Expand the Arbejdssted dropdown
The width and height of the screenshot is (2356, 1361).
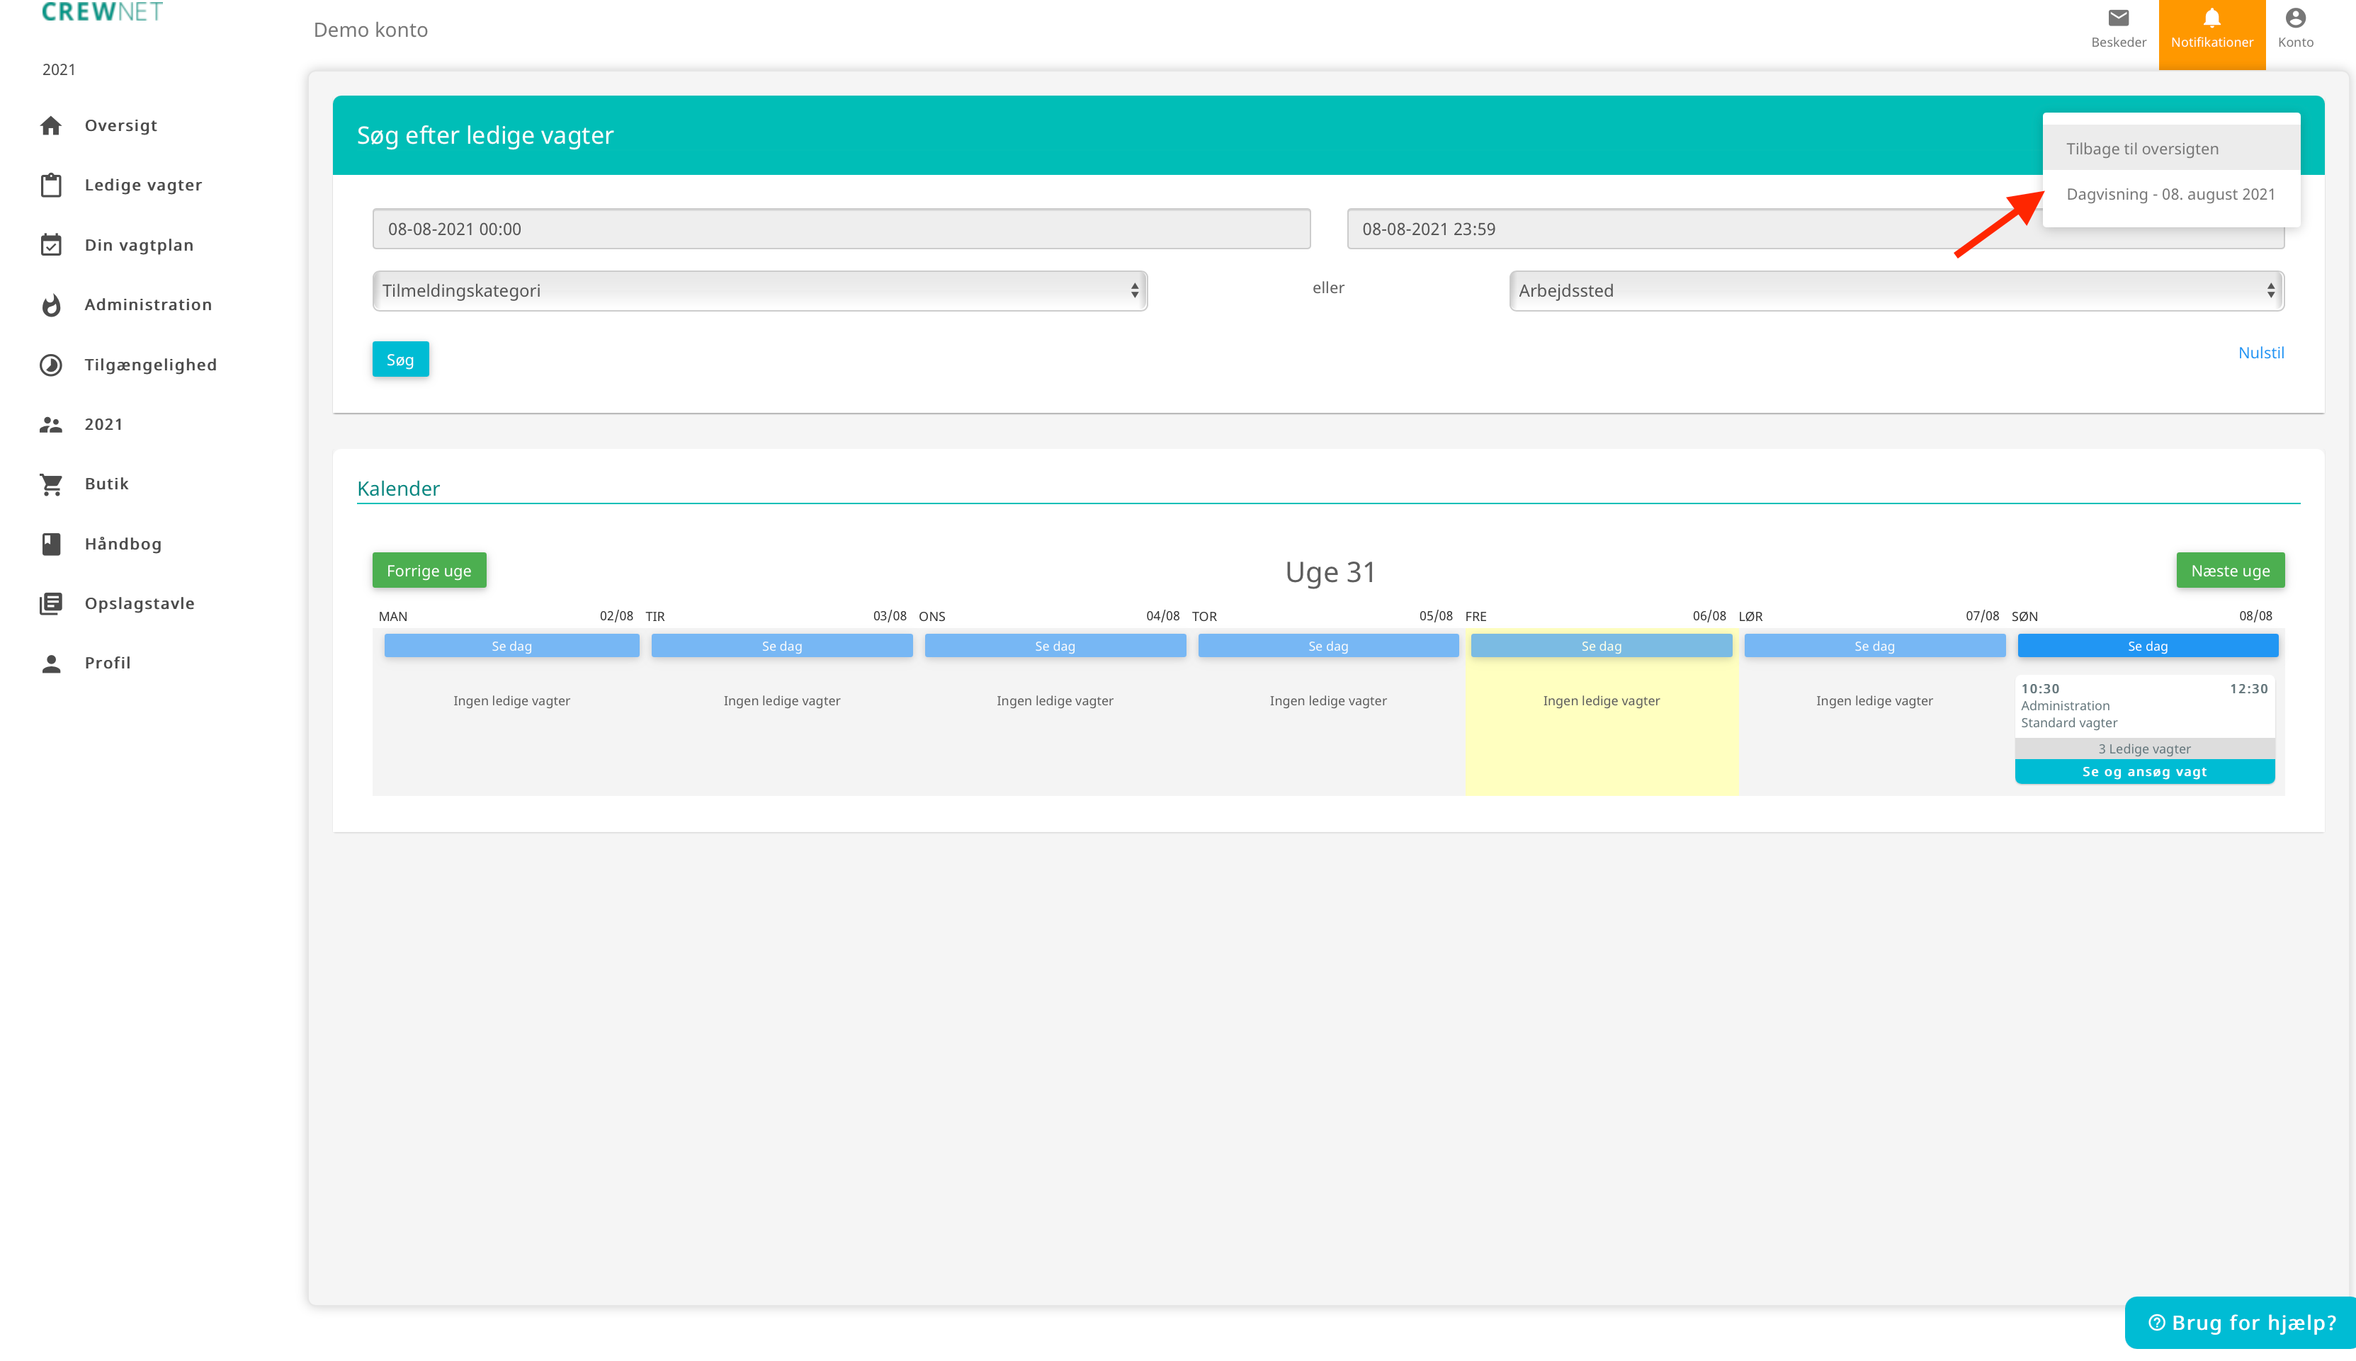coord(1896,291)
